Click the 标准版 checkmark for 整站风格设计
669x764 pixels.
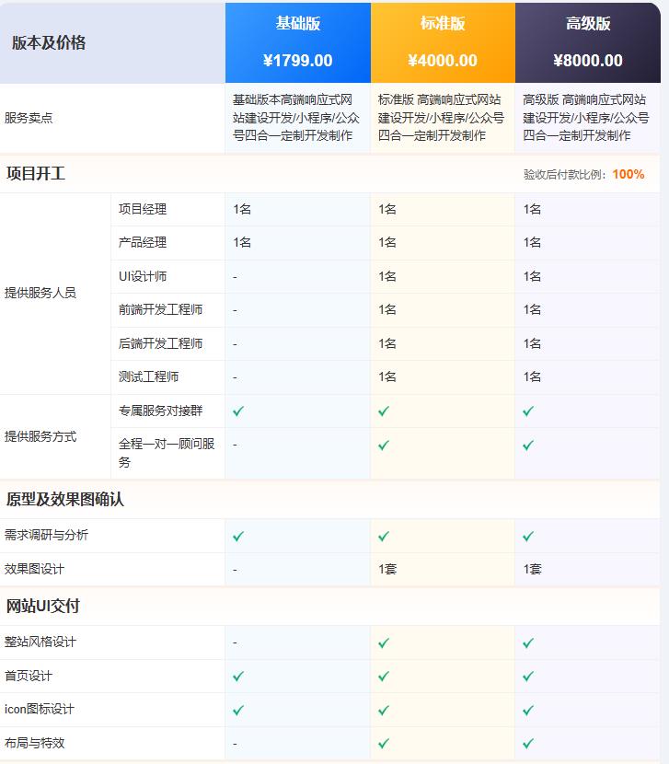tap(384, 642)
